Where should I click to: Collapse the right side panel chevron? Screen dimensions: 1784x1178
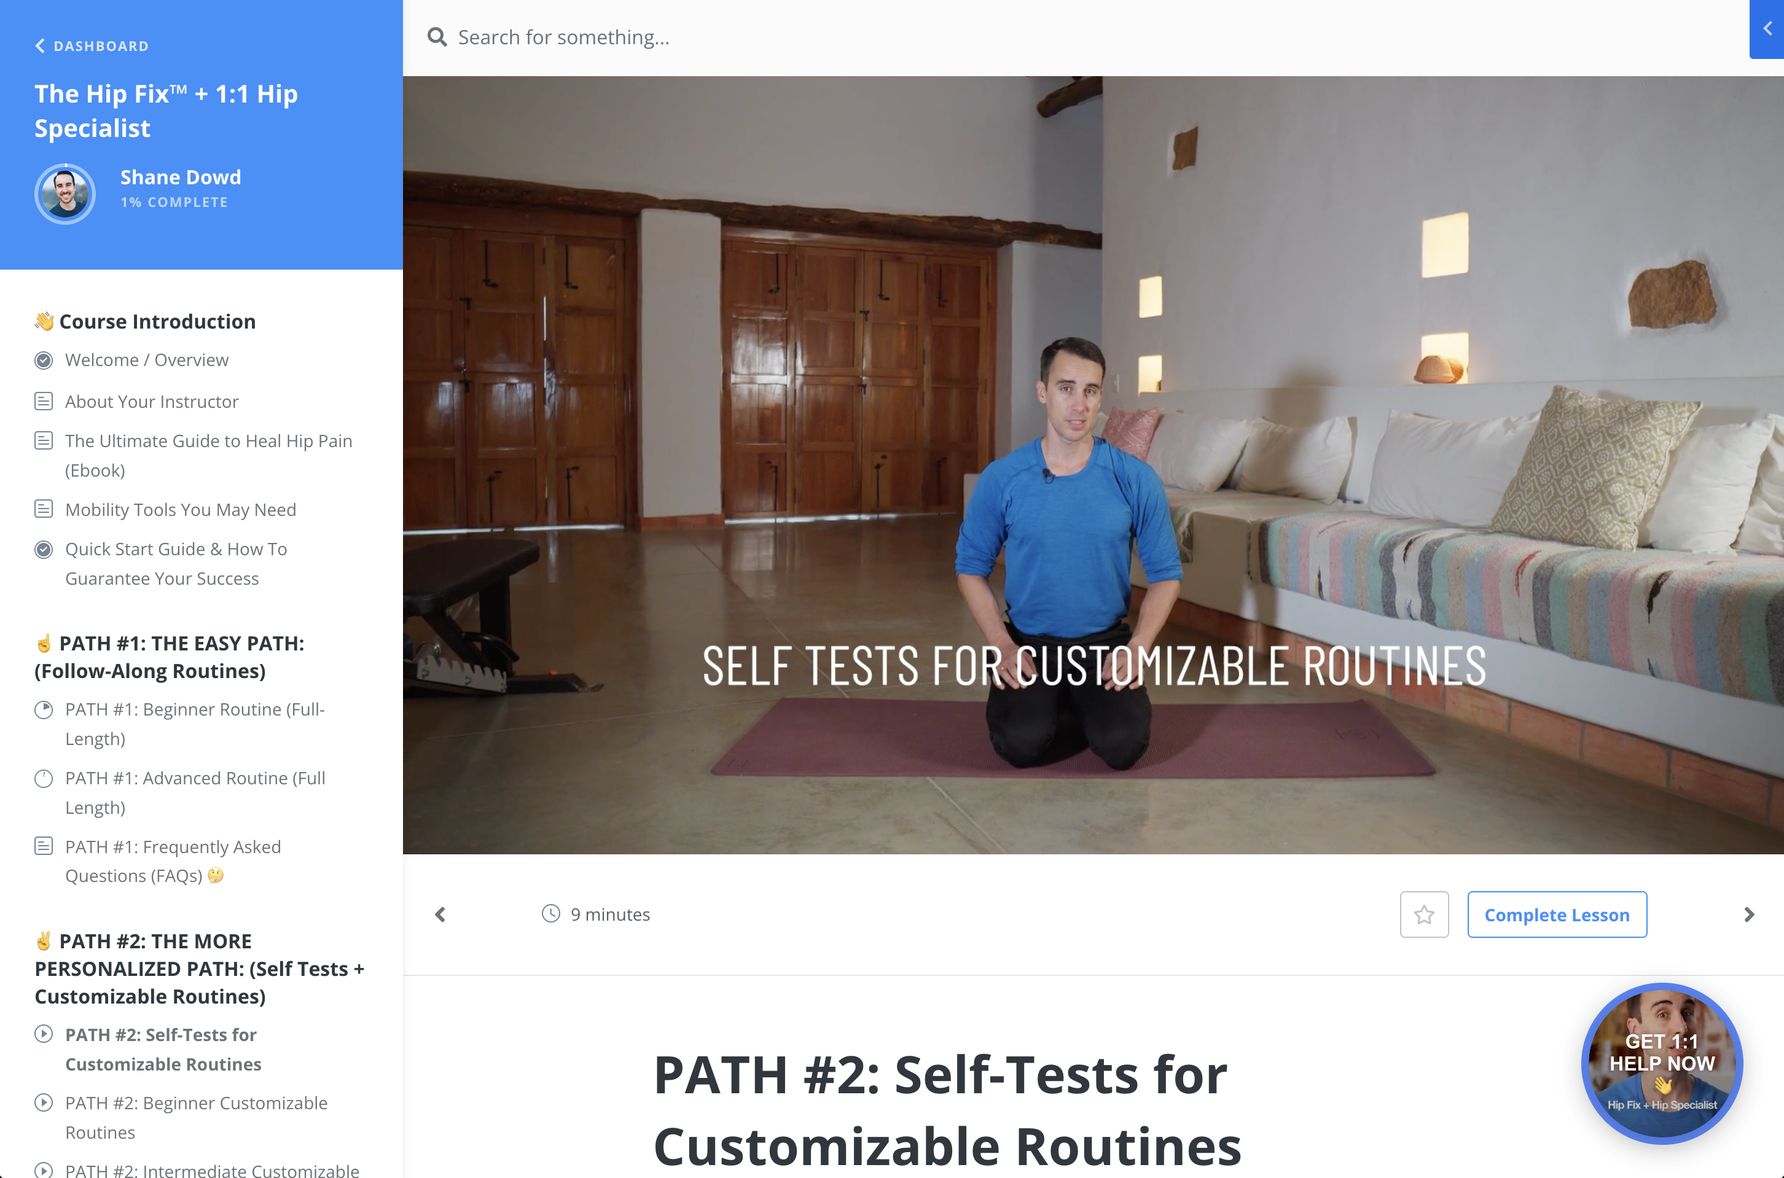(1767, 28)
